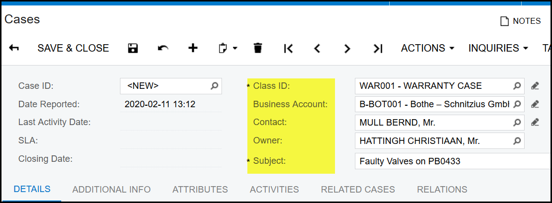The height and width of the screenshot is (203, 552).
Task: Jump to last record icon
Action: [x=378, y=48]
